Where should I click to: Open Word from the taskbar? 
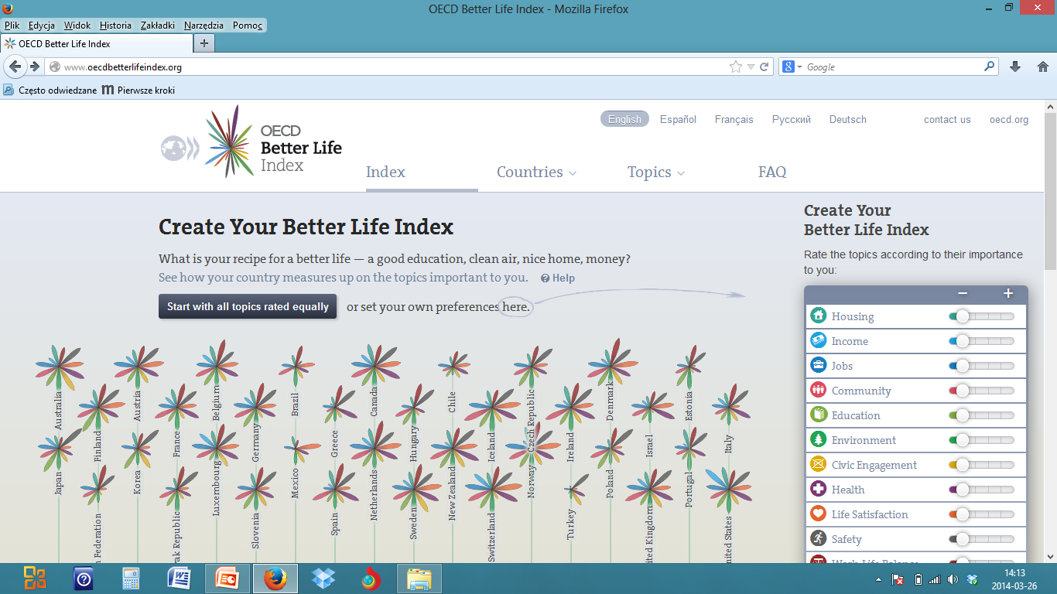(x=180, y=578)
